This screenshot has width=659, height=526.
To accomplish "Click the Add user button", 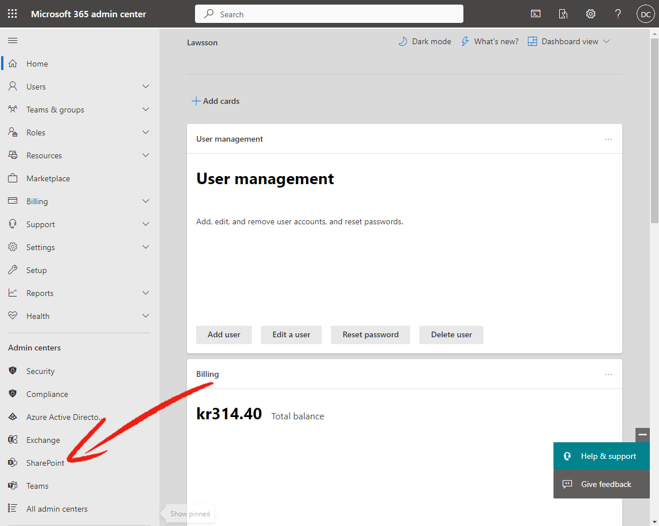I will (224, 334).
